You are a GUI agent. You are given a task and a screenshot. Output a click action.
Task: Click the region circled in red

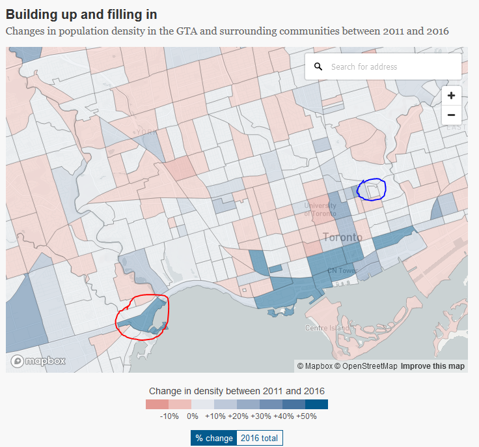[144, 317]
